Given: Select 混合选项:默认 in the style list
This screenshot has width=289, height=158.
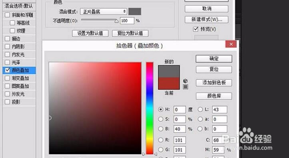Looking at the screenshot, I should (x=19, y=6).
